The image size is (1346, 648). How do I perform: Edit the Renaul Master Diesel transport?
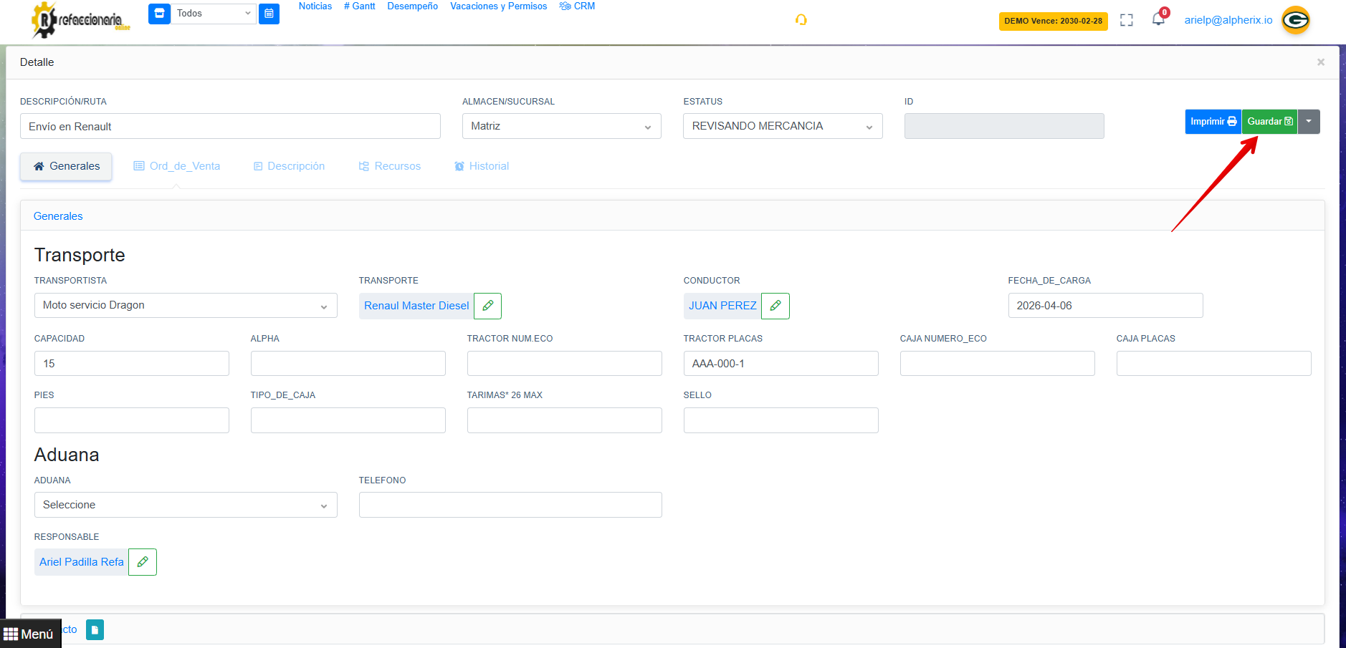[x=487, y=306]
